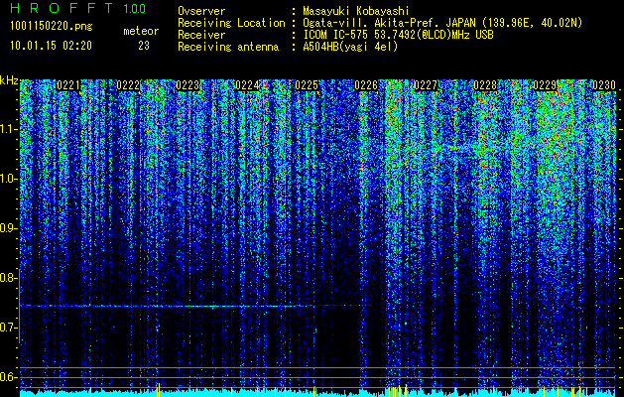Click the 0.7 kHz axis label

click(8, 328)
